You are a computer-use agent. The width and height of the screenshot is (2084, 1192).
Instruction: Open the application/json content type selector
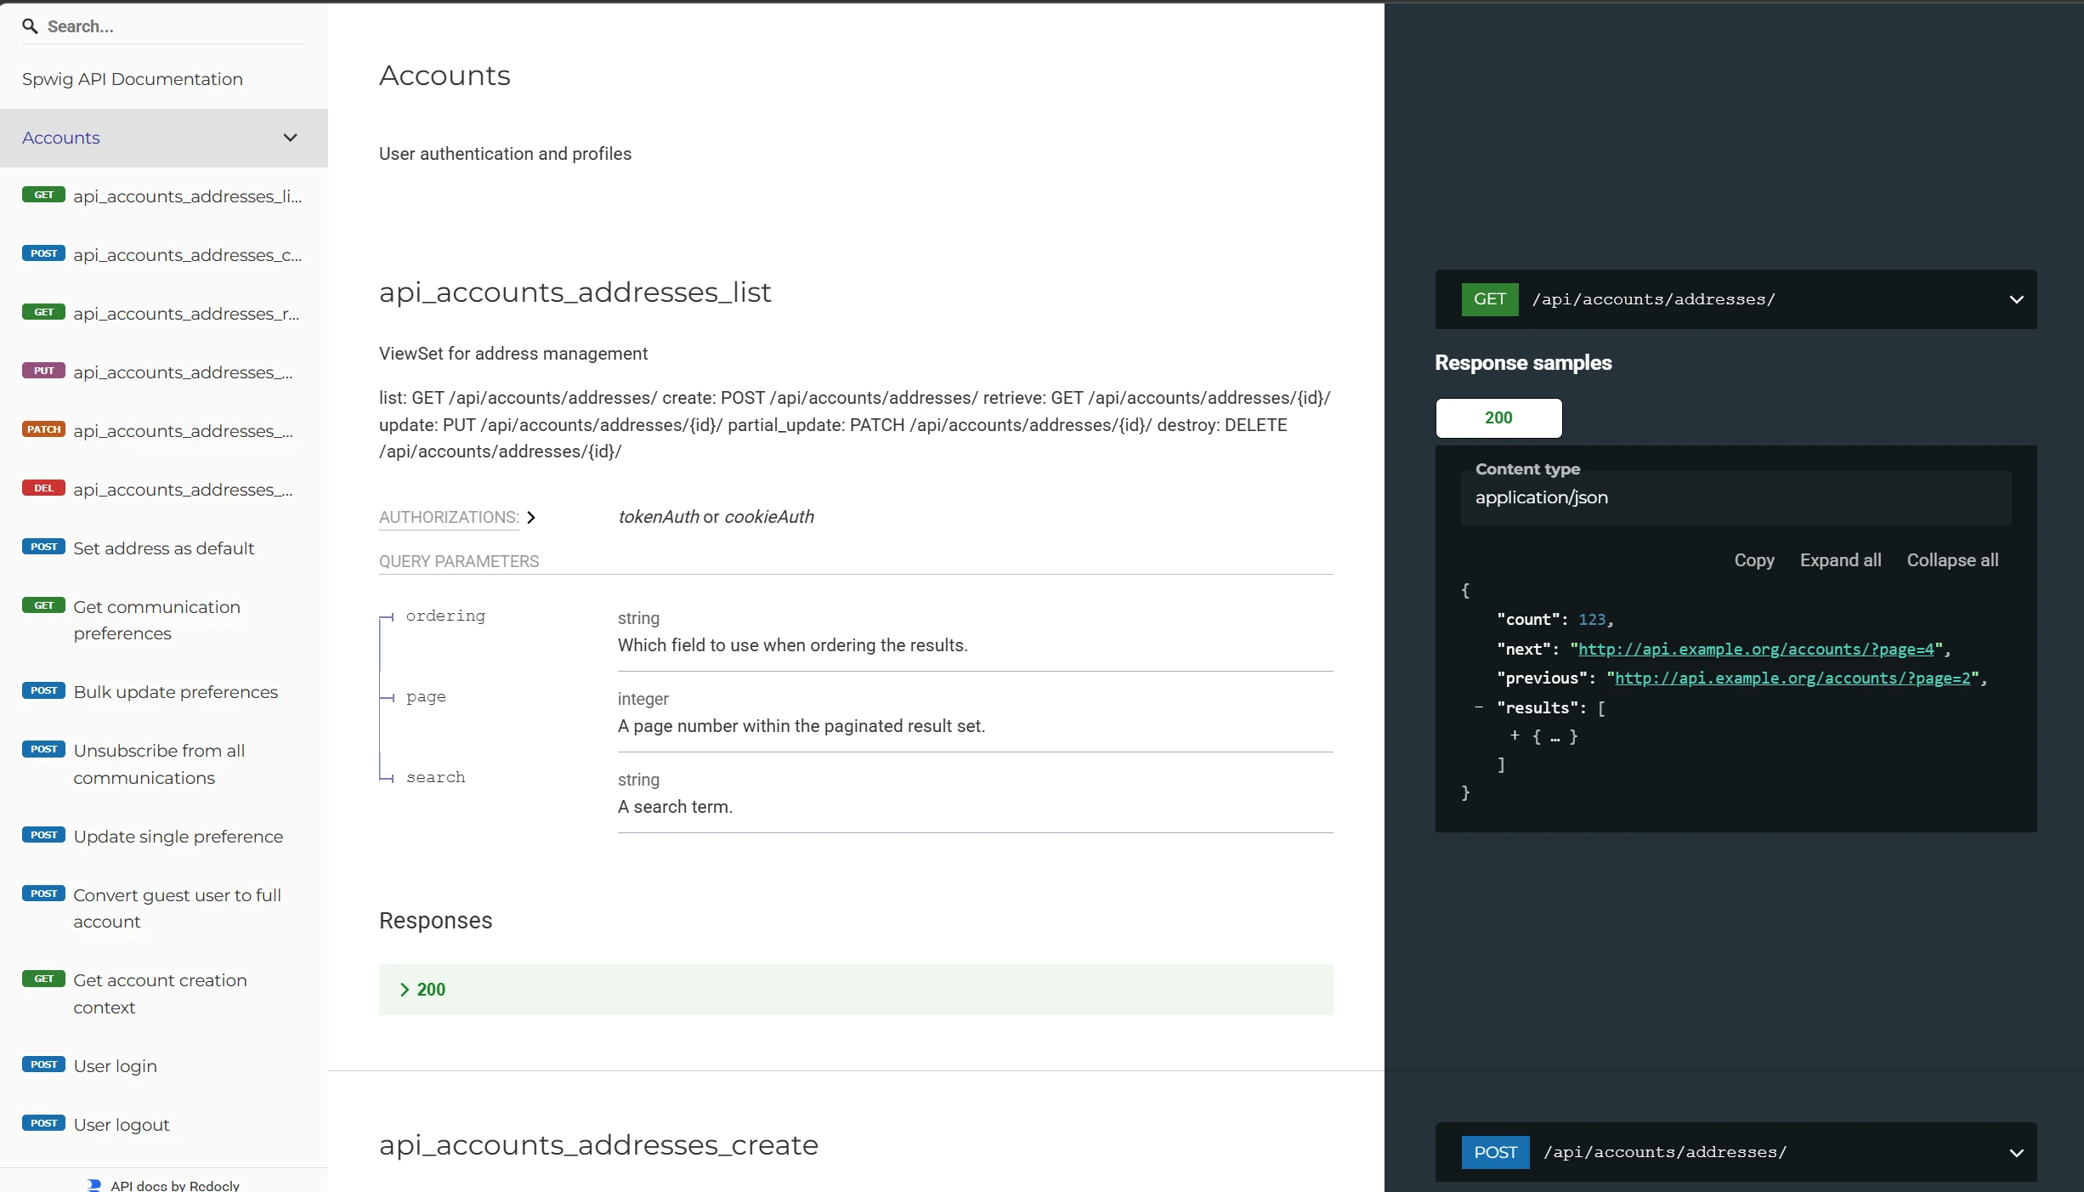click(1736, 498)
